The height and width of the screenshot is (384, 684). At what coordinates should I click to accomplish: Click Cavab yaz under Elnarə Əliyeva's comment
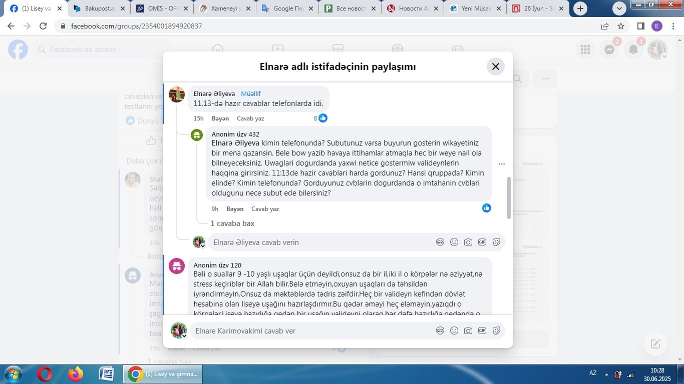click(x=250, y=118)
